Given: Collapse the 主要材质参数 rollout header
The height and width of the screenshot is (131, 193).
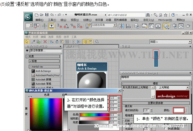Looking at the screenshot, I should point(156,103).
